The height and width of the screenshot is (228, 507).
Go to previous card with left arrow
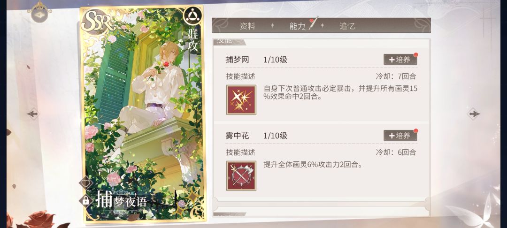(x=33, y=114)
